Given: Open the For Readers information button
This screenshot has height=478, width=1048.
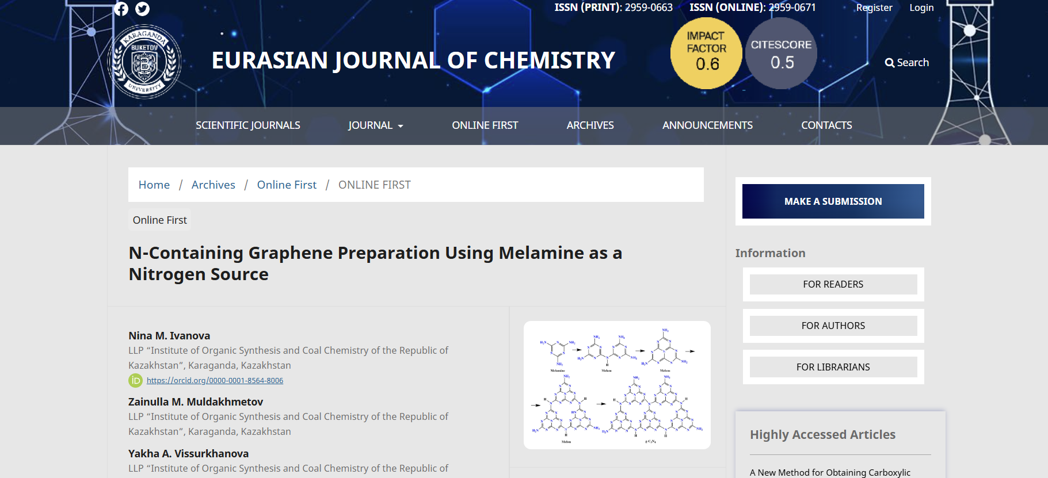Looking at the screenshot, I should point(833,284).
